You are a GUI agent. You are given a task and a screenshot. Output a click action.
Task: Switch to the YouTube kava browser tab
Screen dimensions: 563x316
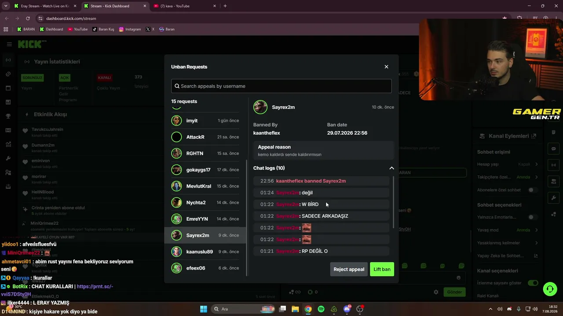point(185,6)
